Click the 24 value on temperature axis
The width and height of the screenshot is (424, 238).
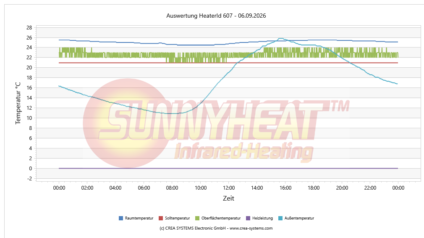(29, 48)
